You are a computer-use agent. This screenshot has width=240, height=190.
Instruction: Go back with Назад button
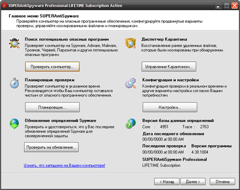pyautogui.click(x=167, y=181)
